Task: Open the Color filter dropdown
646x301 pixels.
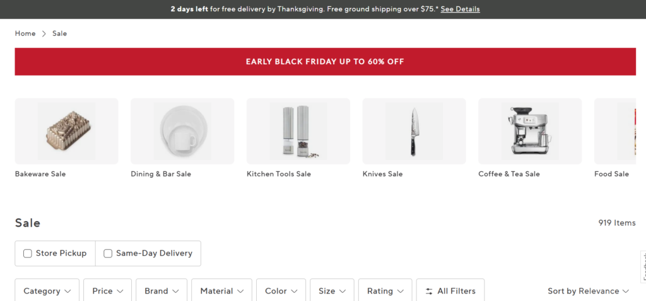Action: [281, 291]
